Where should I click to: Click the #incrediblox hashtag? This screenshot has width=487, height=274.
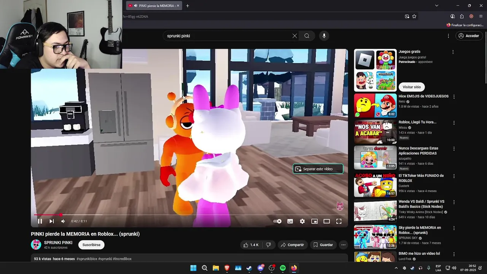(x=122, y=259)
